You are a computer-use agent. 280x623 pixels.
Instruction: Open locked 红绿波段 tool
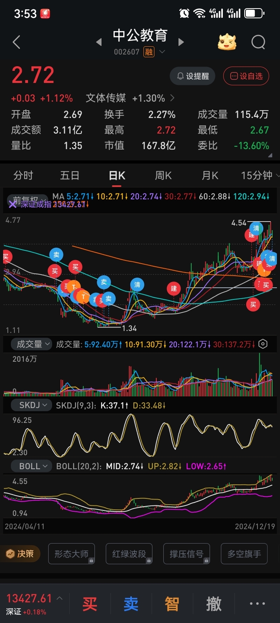(x=129, y=554)
